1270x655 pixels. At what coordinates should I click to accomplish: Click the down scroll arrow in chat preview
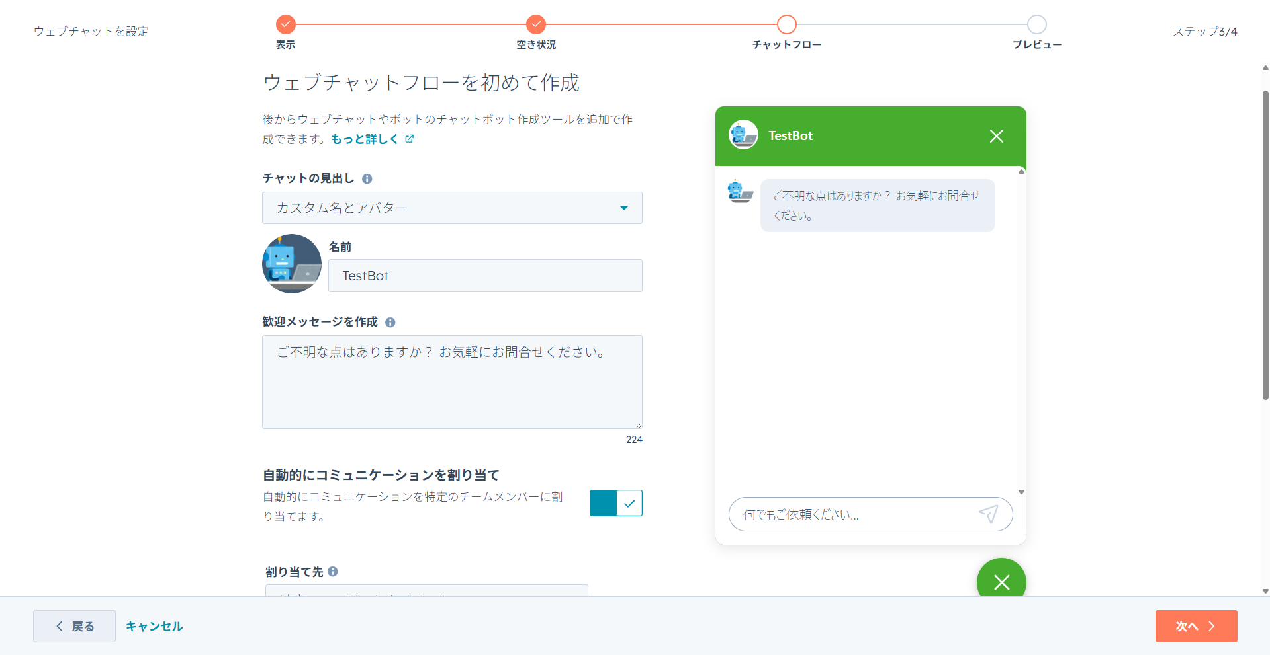click(1021, 491)
